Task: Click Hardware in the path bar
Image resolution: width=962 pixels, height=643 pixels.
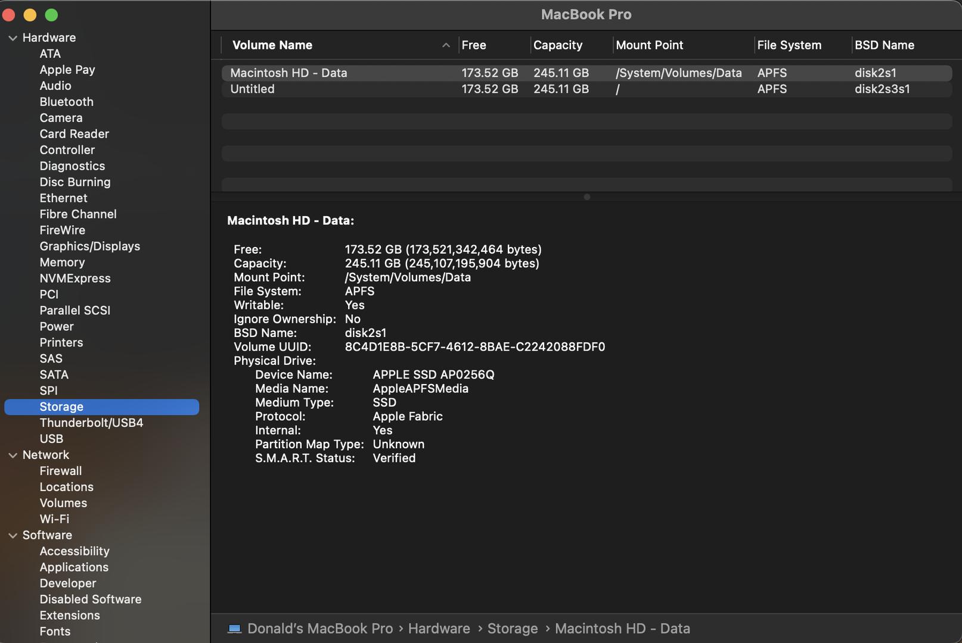Action: click(x=439, y=629)
